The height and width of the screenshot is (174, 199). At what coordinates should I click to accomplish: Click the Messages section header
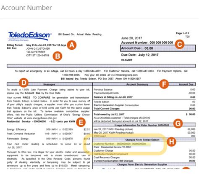tap(50, 84)
